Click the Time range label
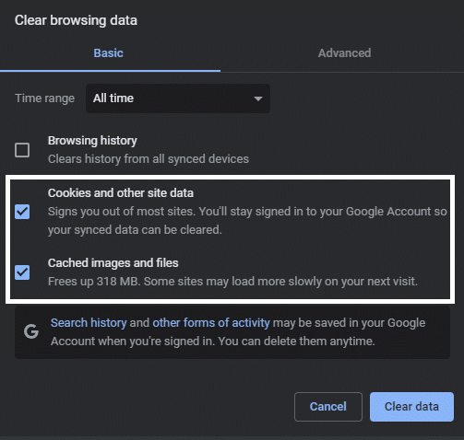This screenshot has height=440, width=464. [45, 98]
